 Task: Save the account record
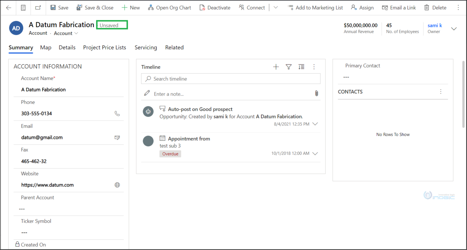pos(59,8)
